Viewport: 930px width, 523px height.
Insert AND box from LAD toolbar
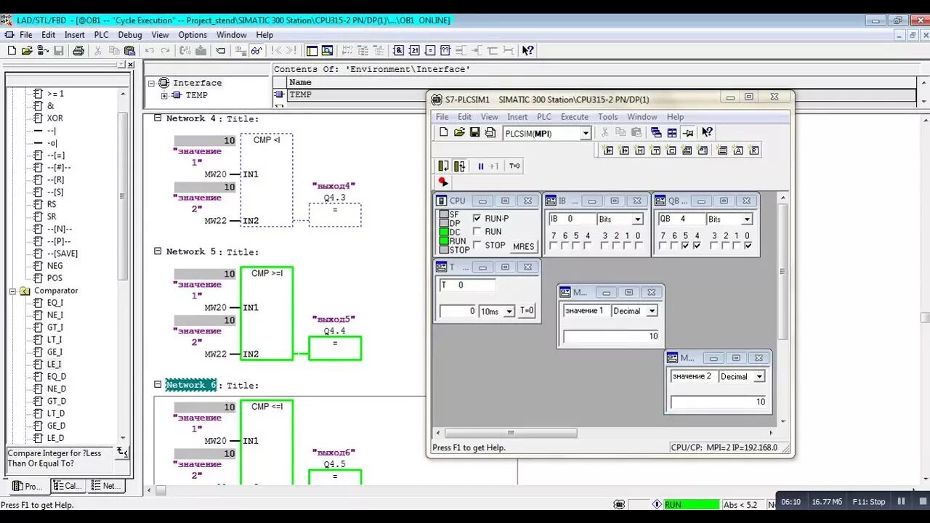tap(398, 51)
